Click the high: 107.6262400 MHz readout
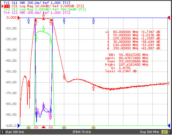Screen dimensions: 172x135 pyautogui.click(x=127, y=65)
